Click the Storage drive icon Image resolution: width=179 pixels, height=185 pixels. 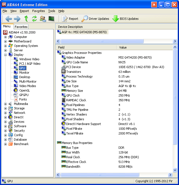(x=11, y=108)
